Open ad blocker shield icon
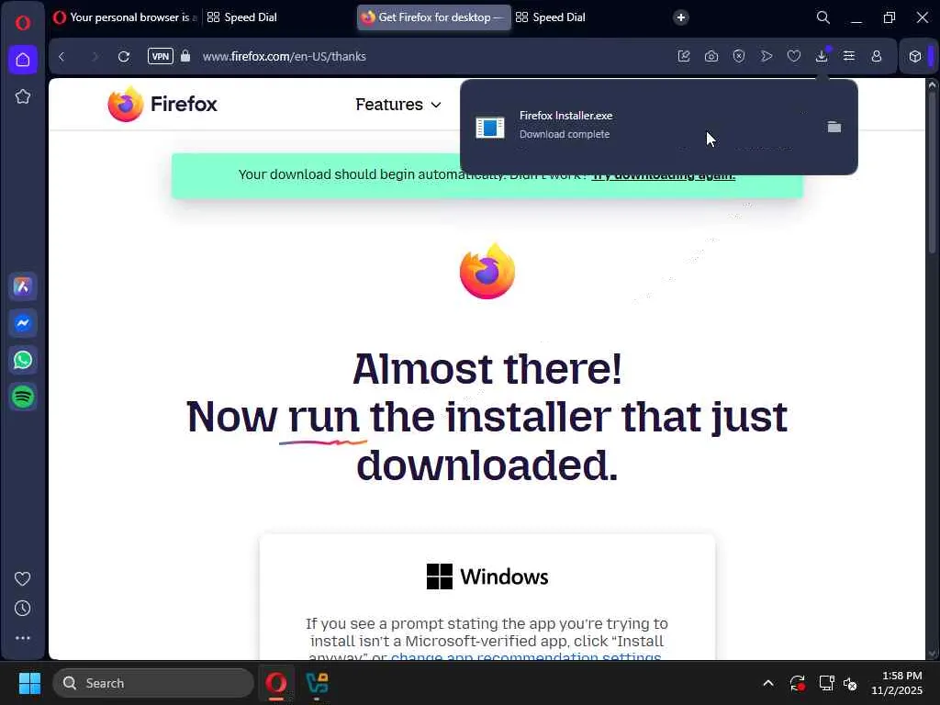This screenshot has height=705, width=940. point(739,56)
